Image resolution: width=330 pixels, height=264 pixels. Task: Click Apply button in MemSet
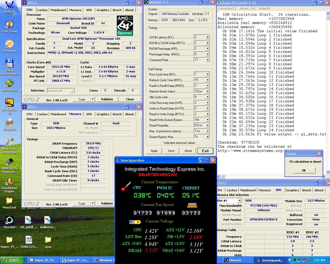pyautogui.click(x=154, y=151)
